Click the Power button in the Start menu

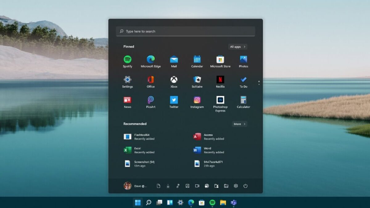point(246,186)
